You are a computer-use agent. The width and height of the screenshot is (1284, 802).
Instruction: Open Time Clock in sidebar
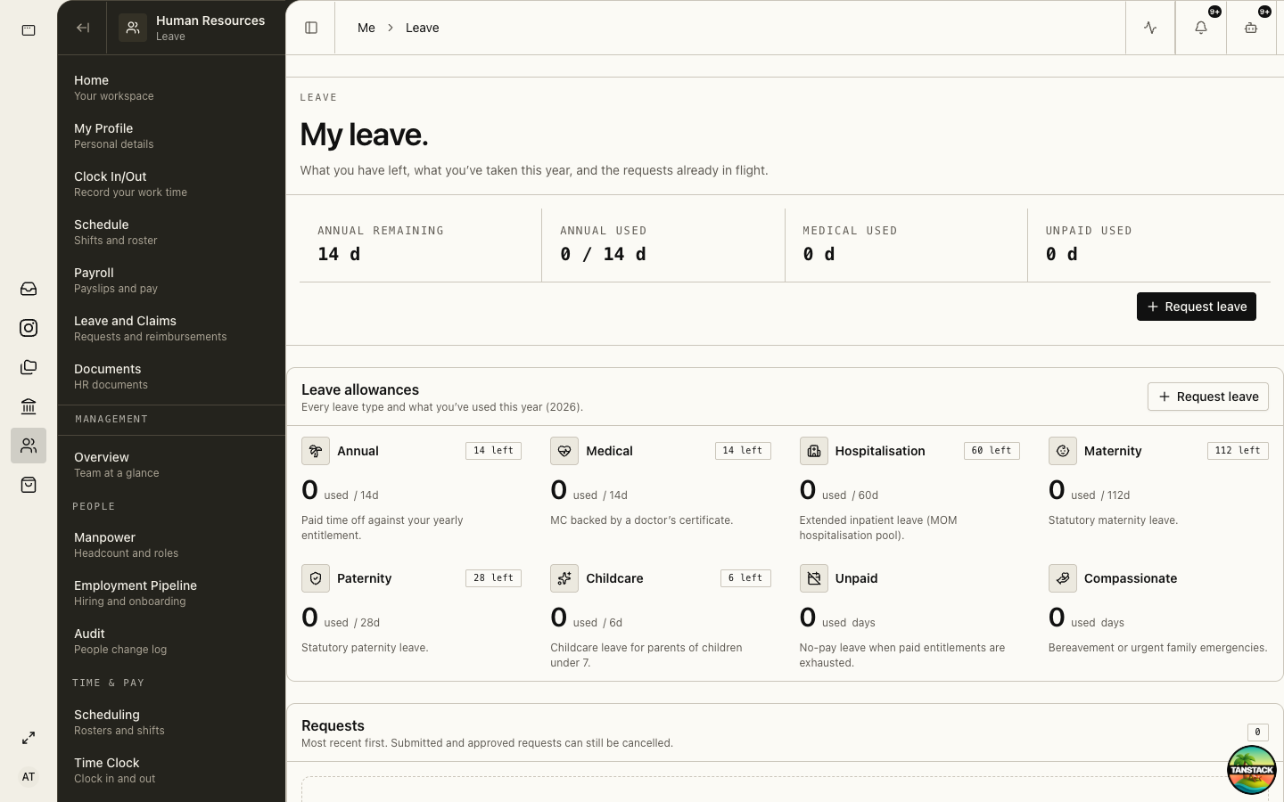point(171,770)
